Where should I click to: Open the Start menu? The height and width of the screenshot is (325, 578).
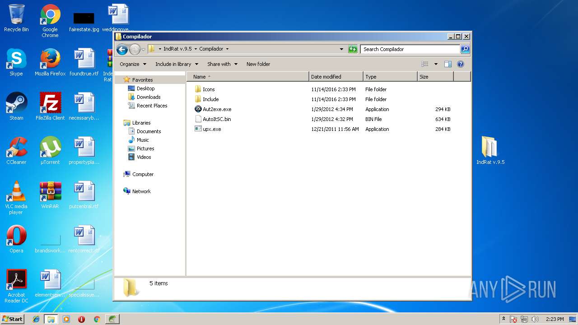tap(13, 319)
